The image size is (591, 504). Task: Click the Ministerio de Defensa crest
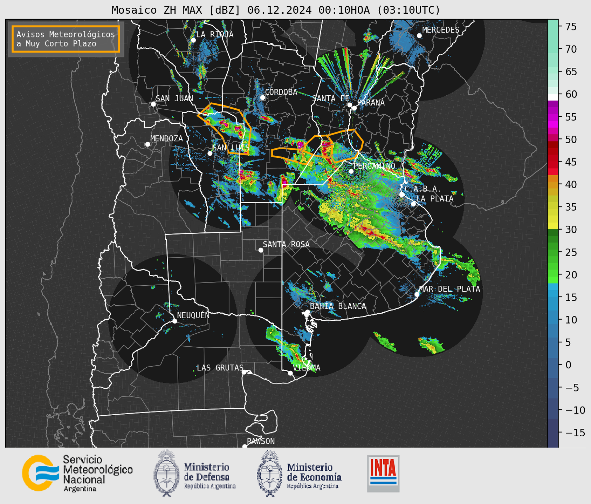click(x=166, y=473)
